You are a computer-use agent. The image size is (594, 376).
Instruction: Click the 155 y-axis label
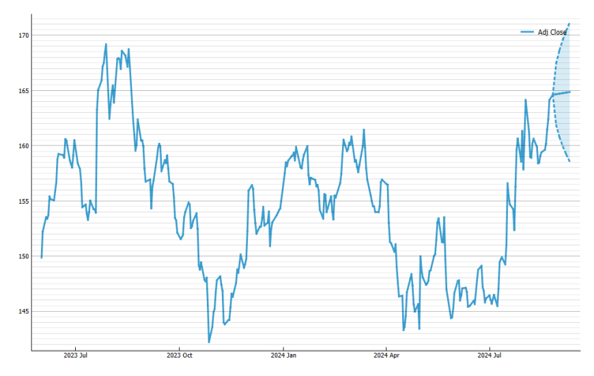point(23,201)
